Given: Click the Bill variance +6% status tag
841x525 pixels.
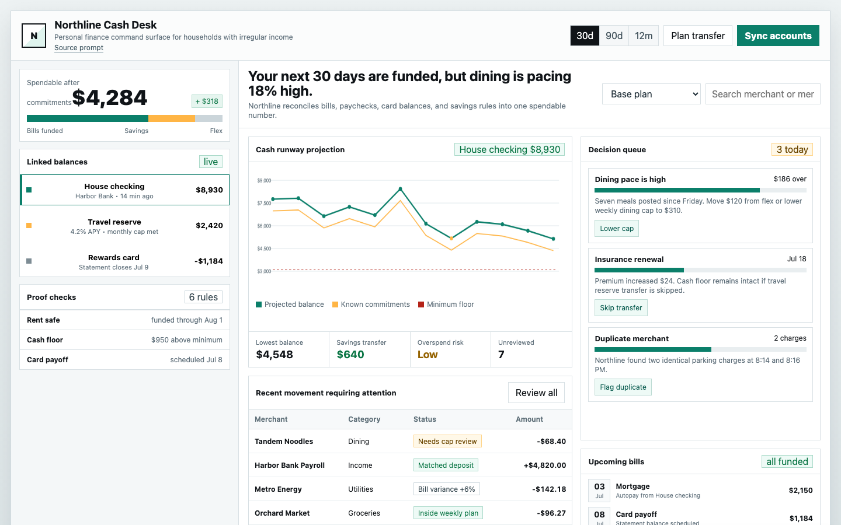Looking at the screenshot, I should [x=446, y=489].
